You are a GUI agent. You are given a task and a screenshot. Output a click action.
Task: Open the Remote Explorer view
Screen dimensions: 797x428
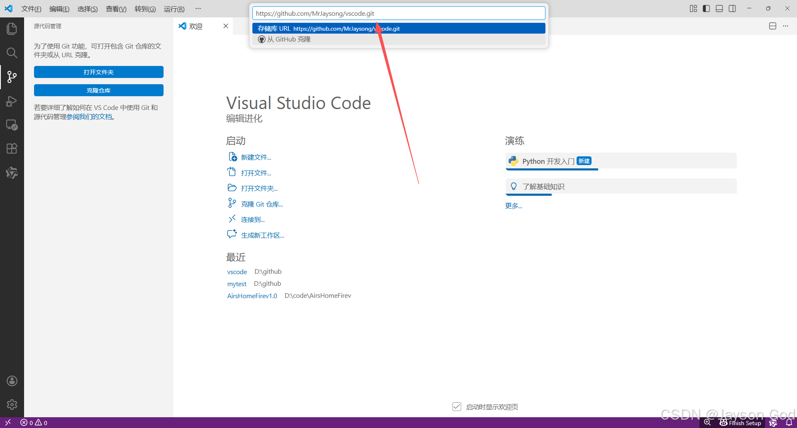click(x=12, y=125)
